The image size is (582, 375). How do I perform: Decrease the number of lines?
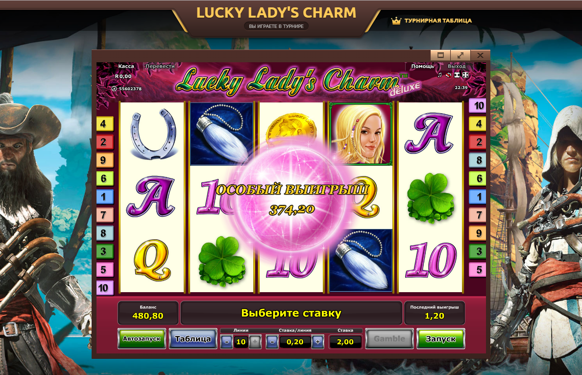point(226,342)
